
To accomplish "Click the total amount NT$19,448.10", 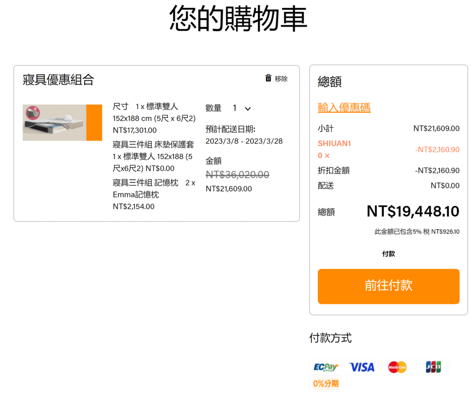I will click(413, 212).
